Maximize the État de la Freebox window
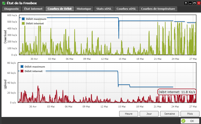Viewport: 201px width, 124px height. click(x=194, y=3)
